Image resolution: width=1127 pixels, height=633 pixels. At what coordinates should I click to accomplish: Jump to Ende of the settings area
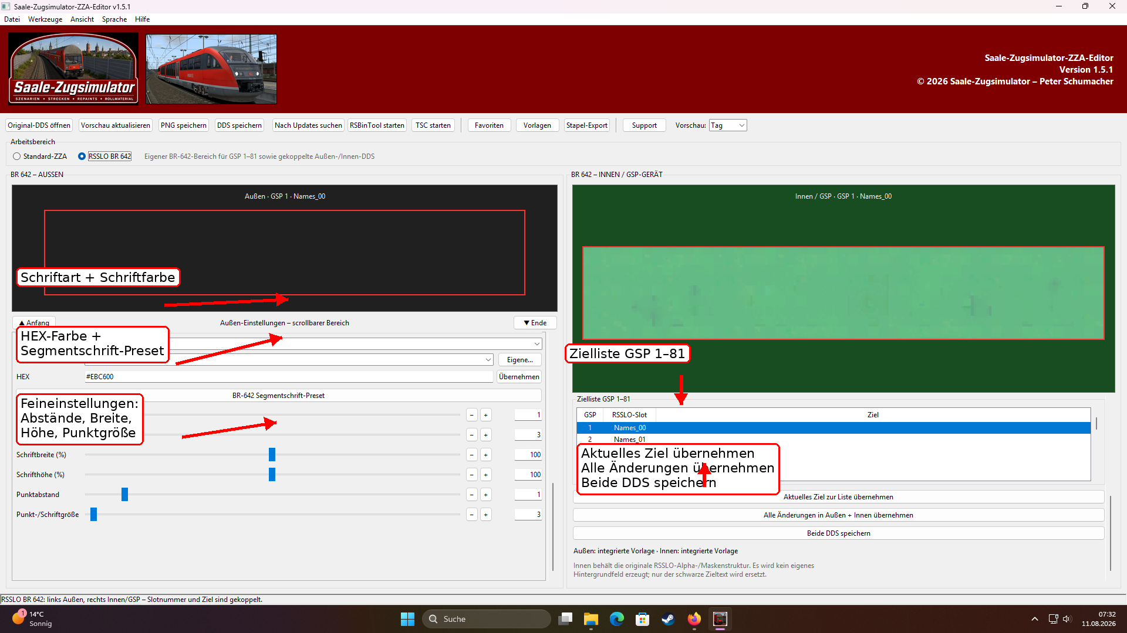point(535,323)
